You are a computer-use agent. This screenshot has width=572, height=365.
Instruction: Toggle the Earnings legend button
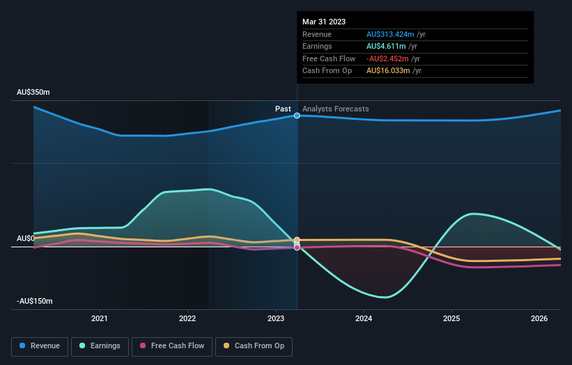click(x=100, y=346)
